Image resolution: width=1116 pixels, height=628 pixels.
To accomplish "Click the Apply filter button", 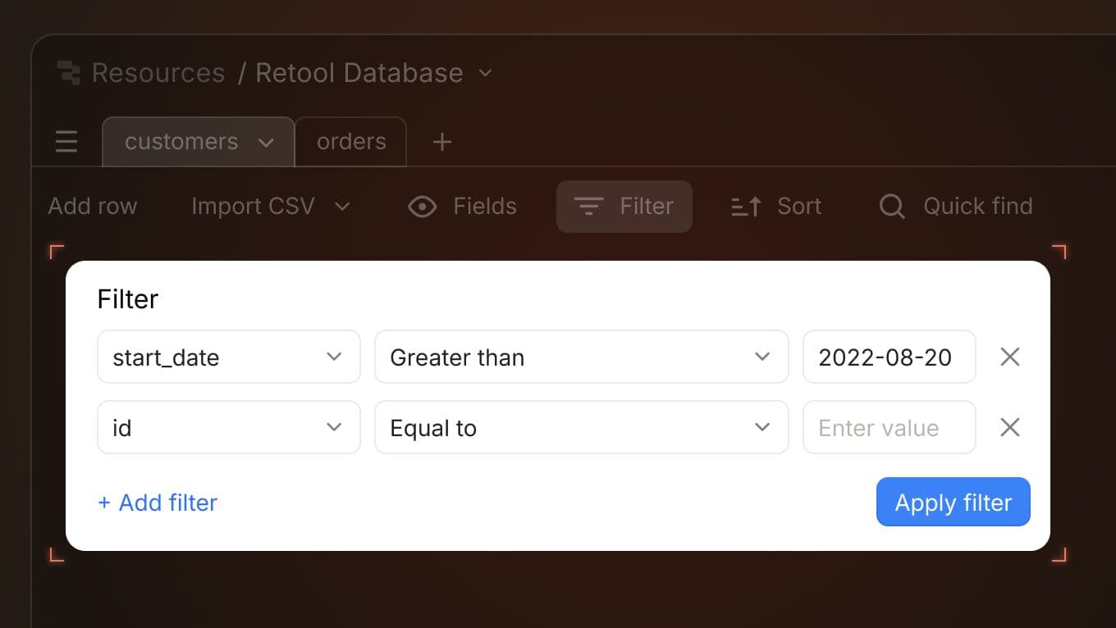I will [954, 502].
